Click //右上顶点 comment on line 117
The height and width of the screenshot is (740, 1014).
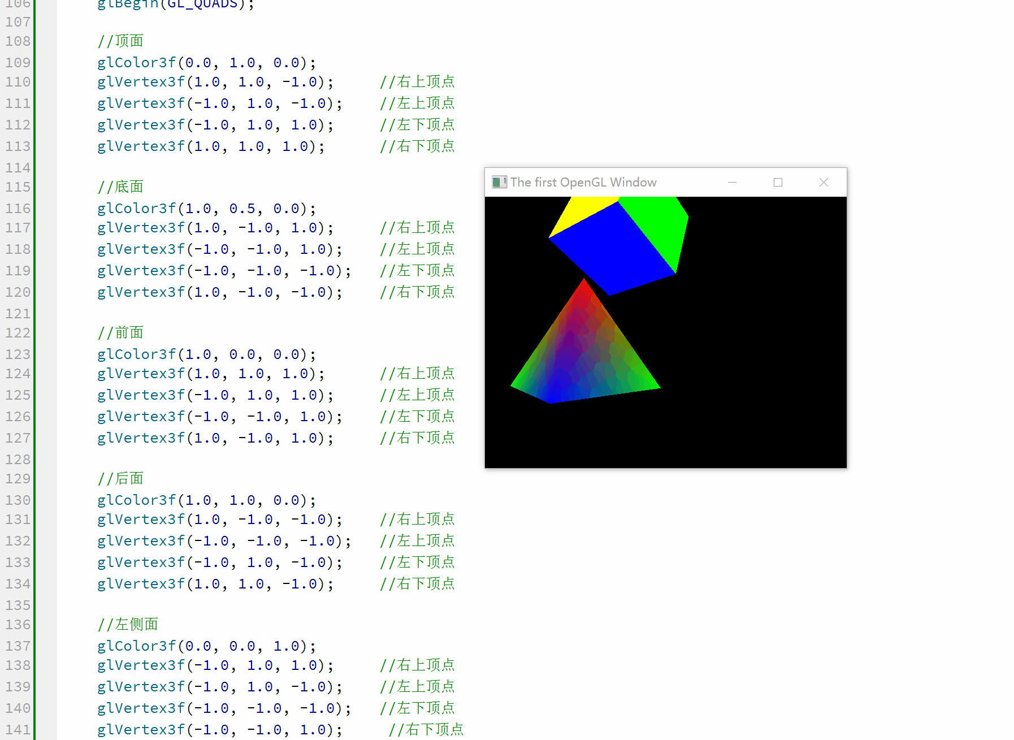click(417, 227)
